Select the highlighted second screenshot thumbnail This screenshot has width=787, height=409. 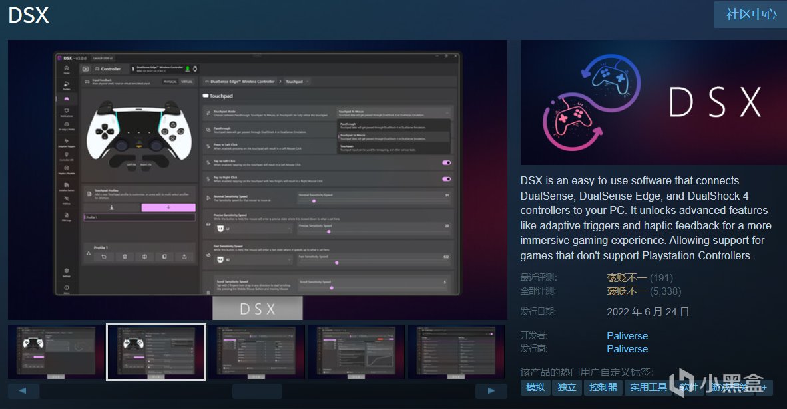click(156, 352)
